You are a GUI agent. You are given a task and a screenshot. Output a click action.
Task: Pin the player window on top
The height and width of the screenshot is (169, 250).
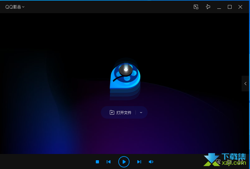[x=208, y=7]
